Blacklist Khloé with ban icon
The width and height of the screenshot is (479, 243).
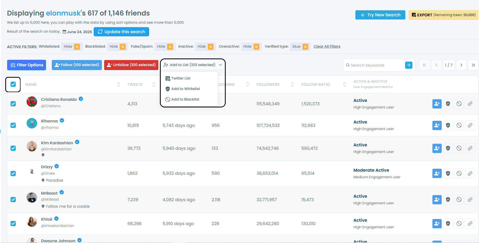tap(459, 224)
